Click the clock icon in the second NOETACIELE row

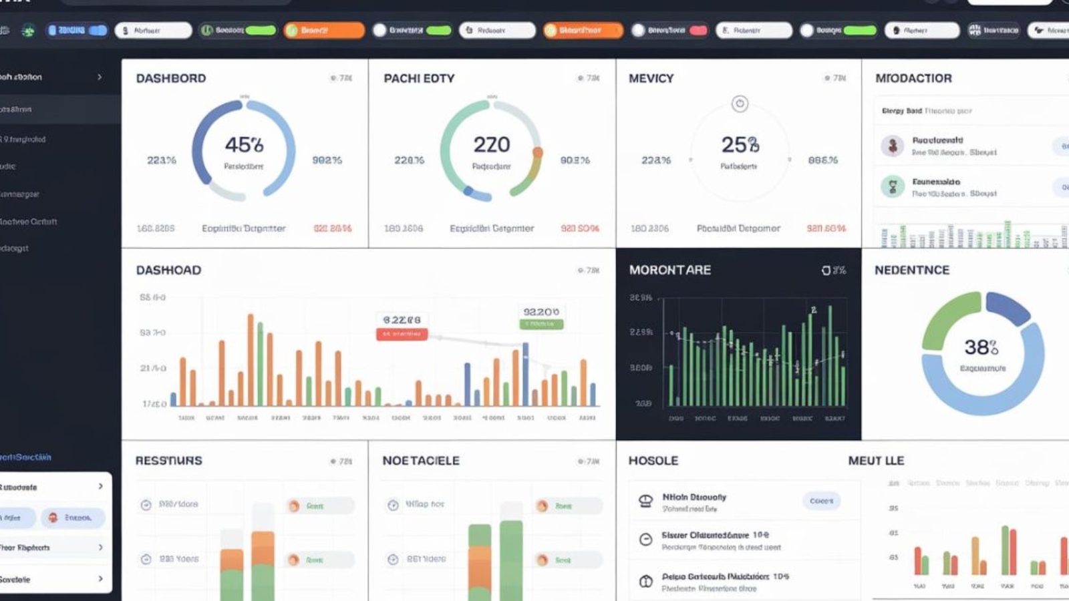pos(393,560)
